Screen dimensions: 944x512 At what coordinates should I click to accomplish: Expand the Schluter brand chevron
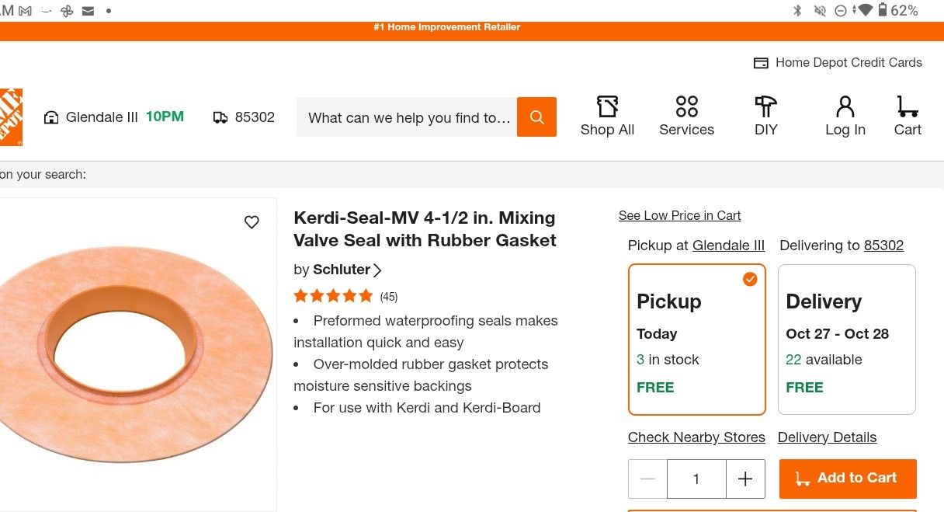(378, 270)
